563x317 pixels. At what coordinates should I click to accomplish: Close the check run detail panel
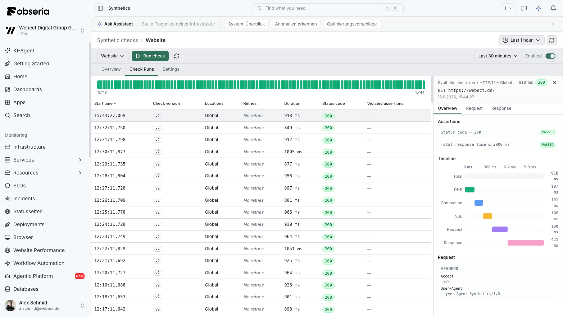coord(555,83)
